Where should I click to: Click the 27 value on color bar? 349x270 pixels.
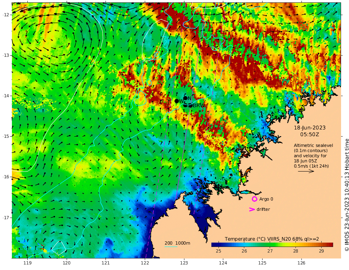(x=270, y=251)
